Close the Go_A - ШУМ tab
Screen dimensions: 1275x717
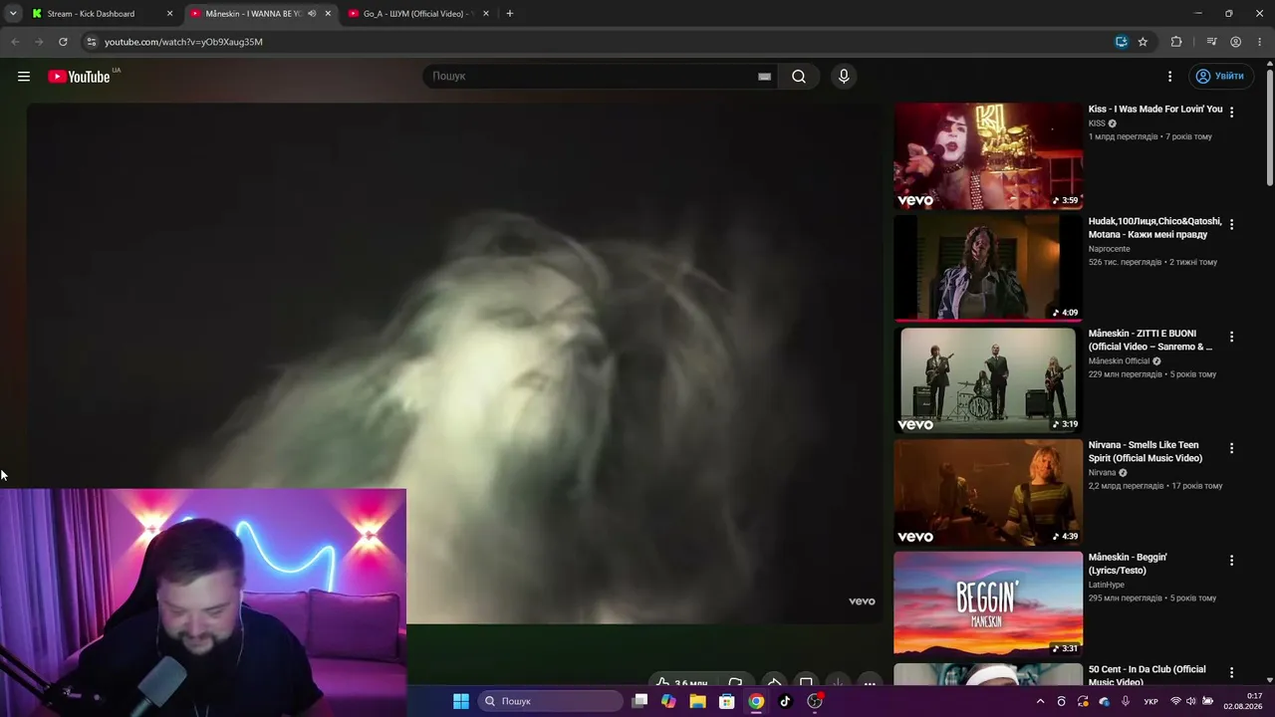click(486, 14)
